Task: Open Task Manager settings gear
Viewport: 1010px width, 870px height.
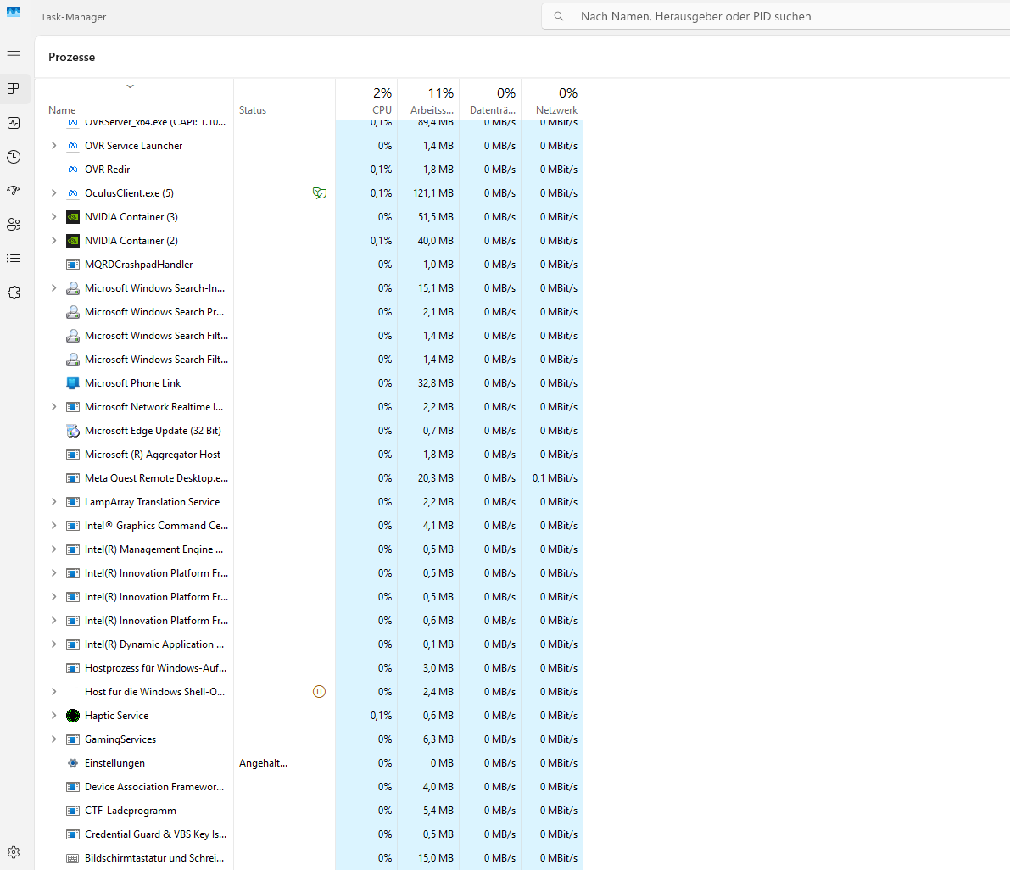Action: coord(14,852)
